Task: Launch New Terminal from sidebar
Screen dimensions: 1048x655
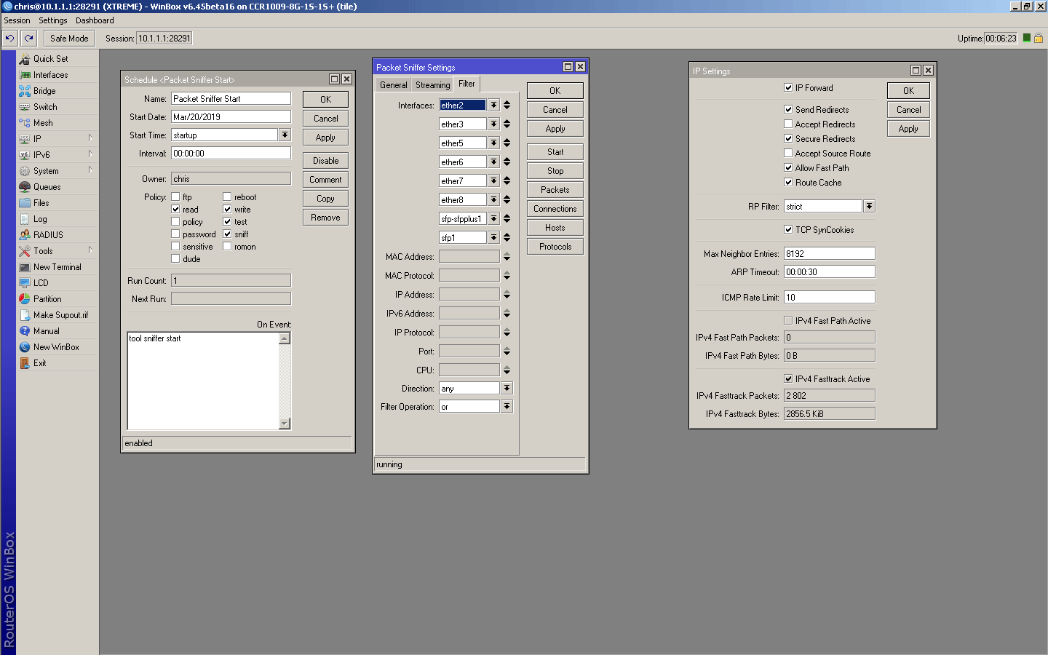Action: 25,267
